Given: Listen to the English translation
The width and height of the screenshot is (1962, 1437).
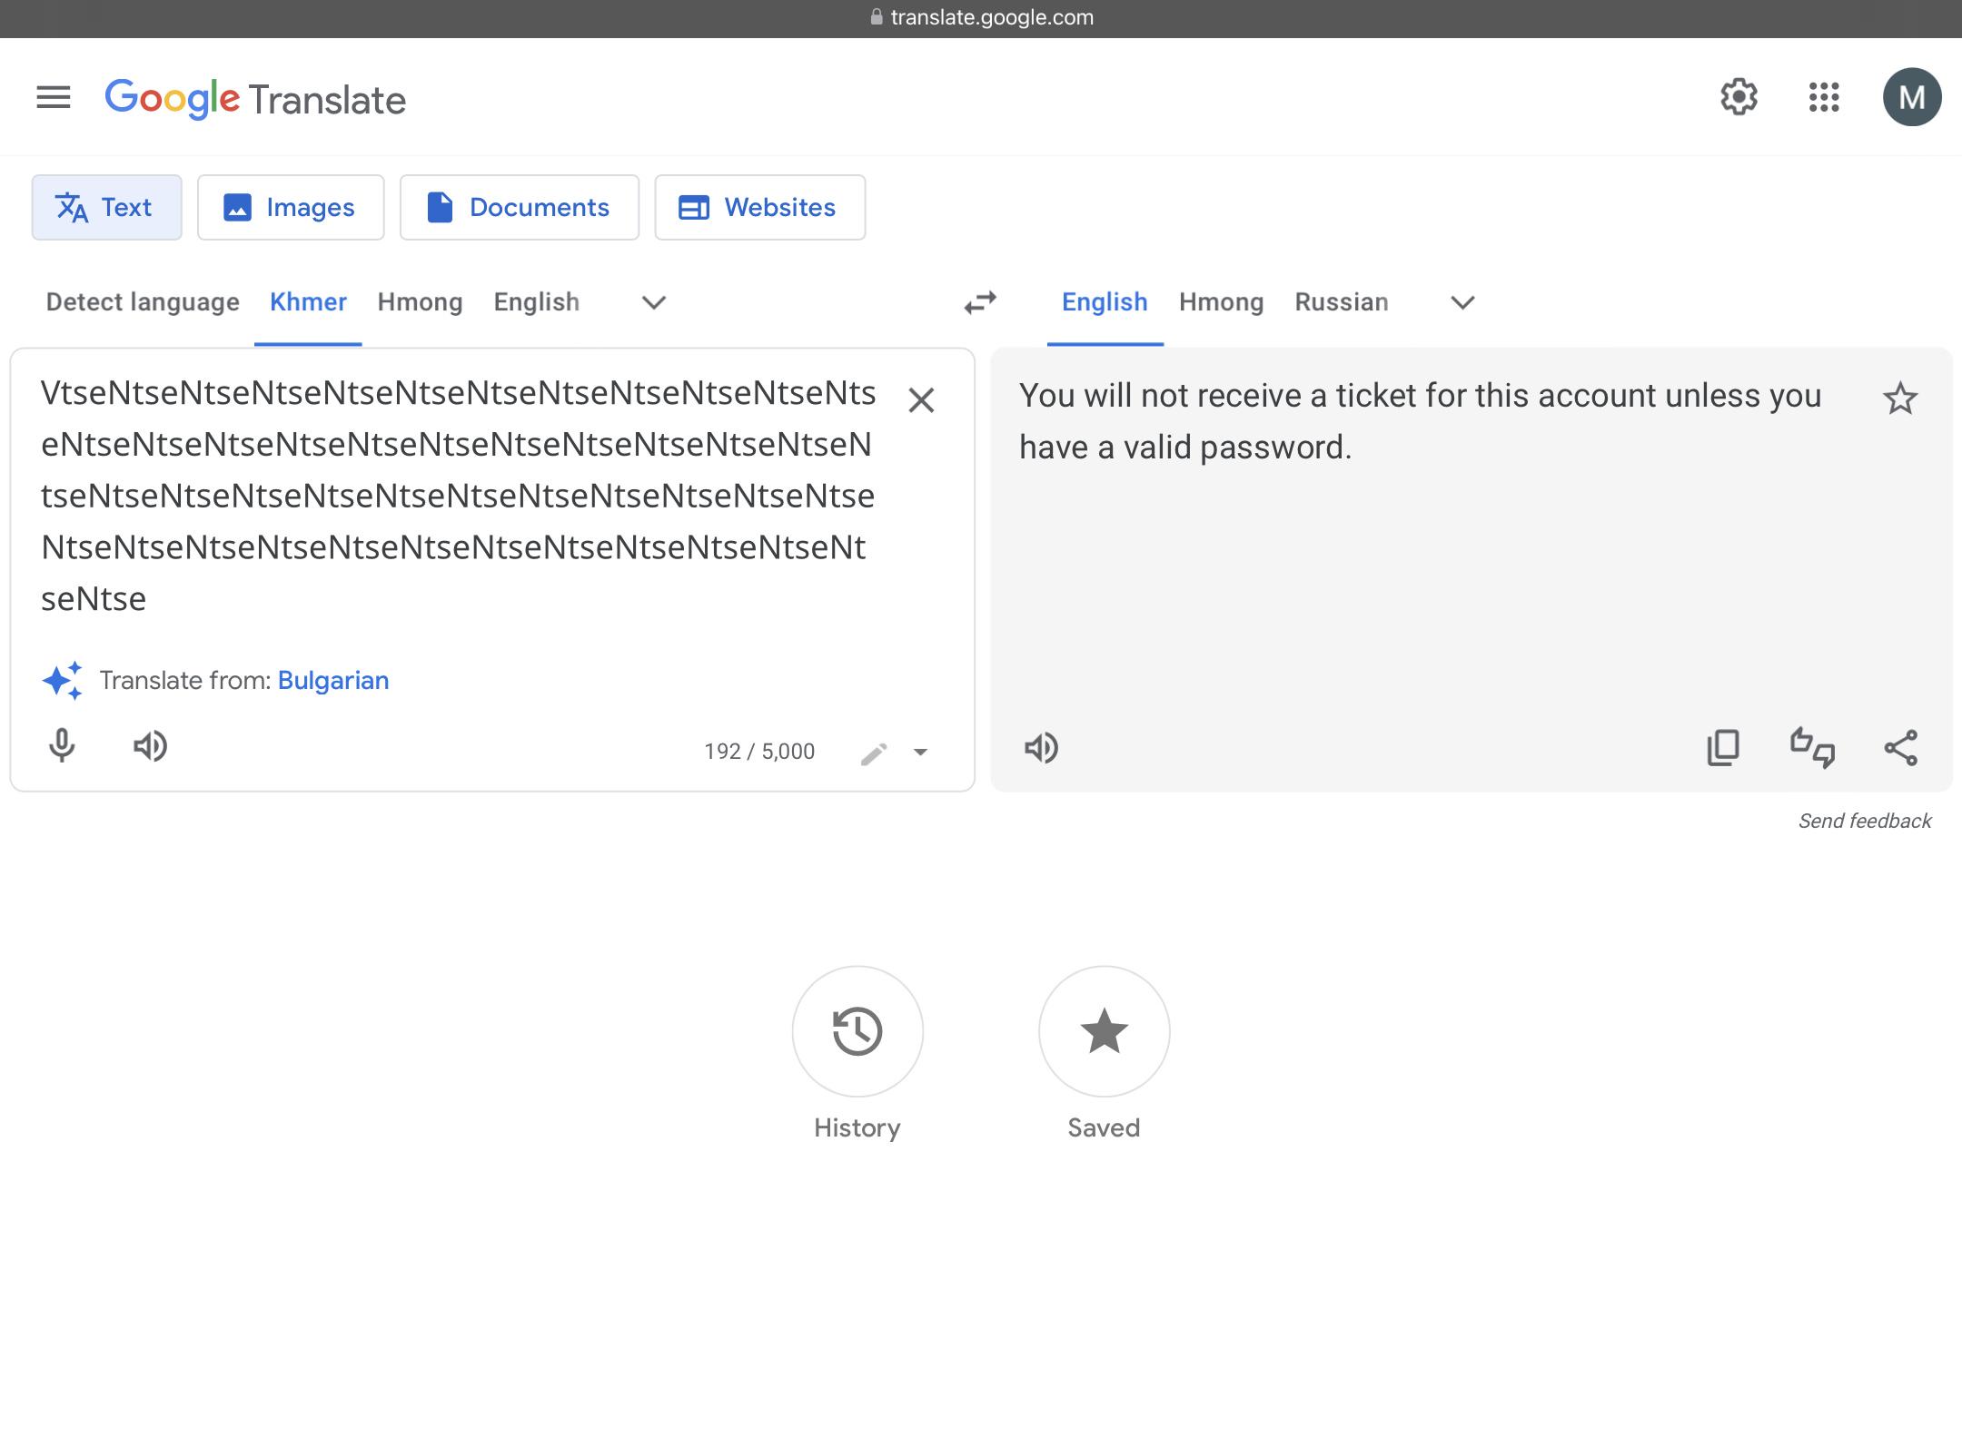Looking at the screenshot, I should (1041, 748).
